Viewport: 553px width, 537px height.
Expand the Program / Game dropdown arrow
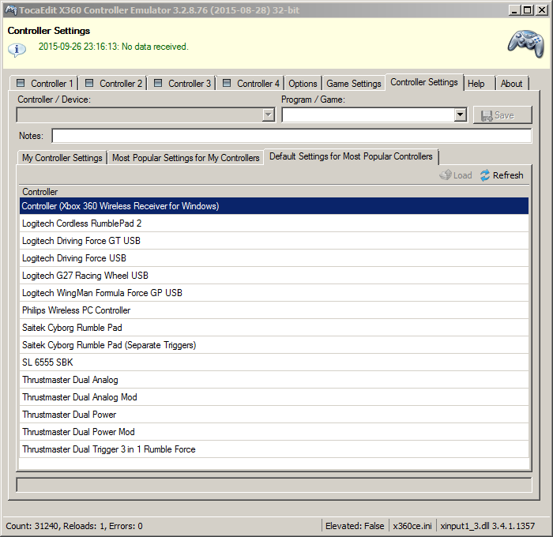coord(460,115)
